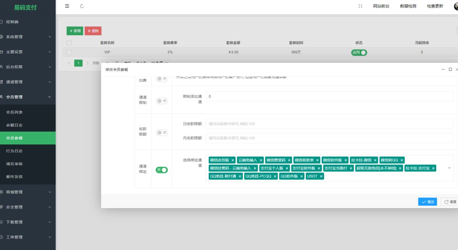
Task: Click 检查更新 in top bar
Action: (x=435, y=6)
